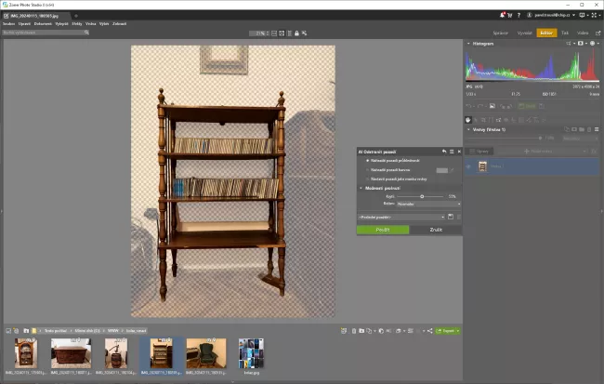Select the wooden chest thumbnail
This screenshot has height=384, width=604.
click(71, 353)
